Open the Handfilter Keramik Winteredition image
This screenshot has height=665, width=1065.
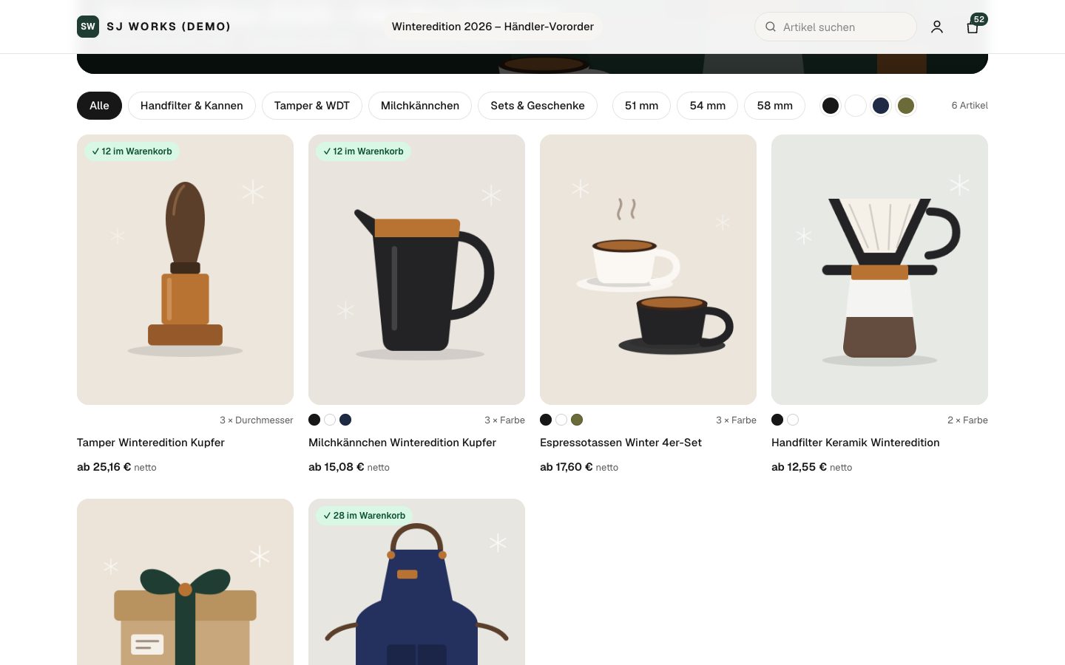tap(879, 270)
